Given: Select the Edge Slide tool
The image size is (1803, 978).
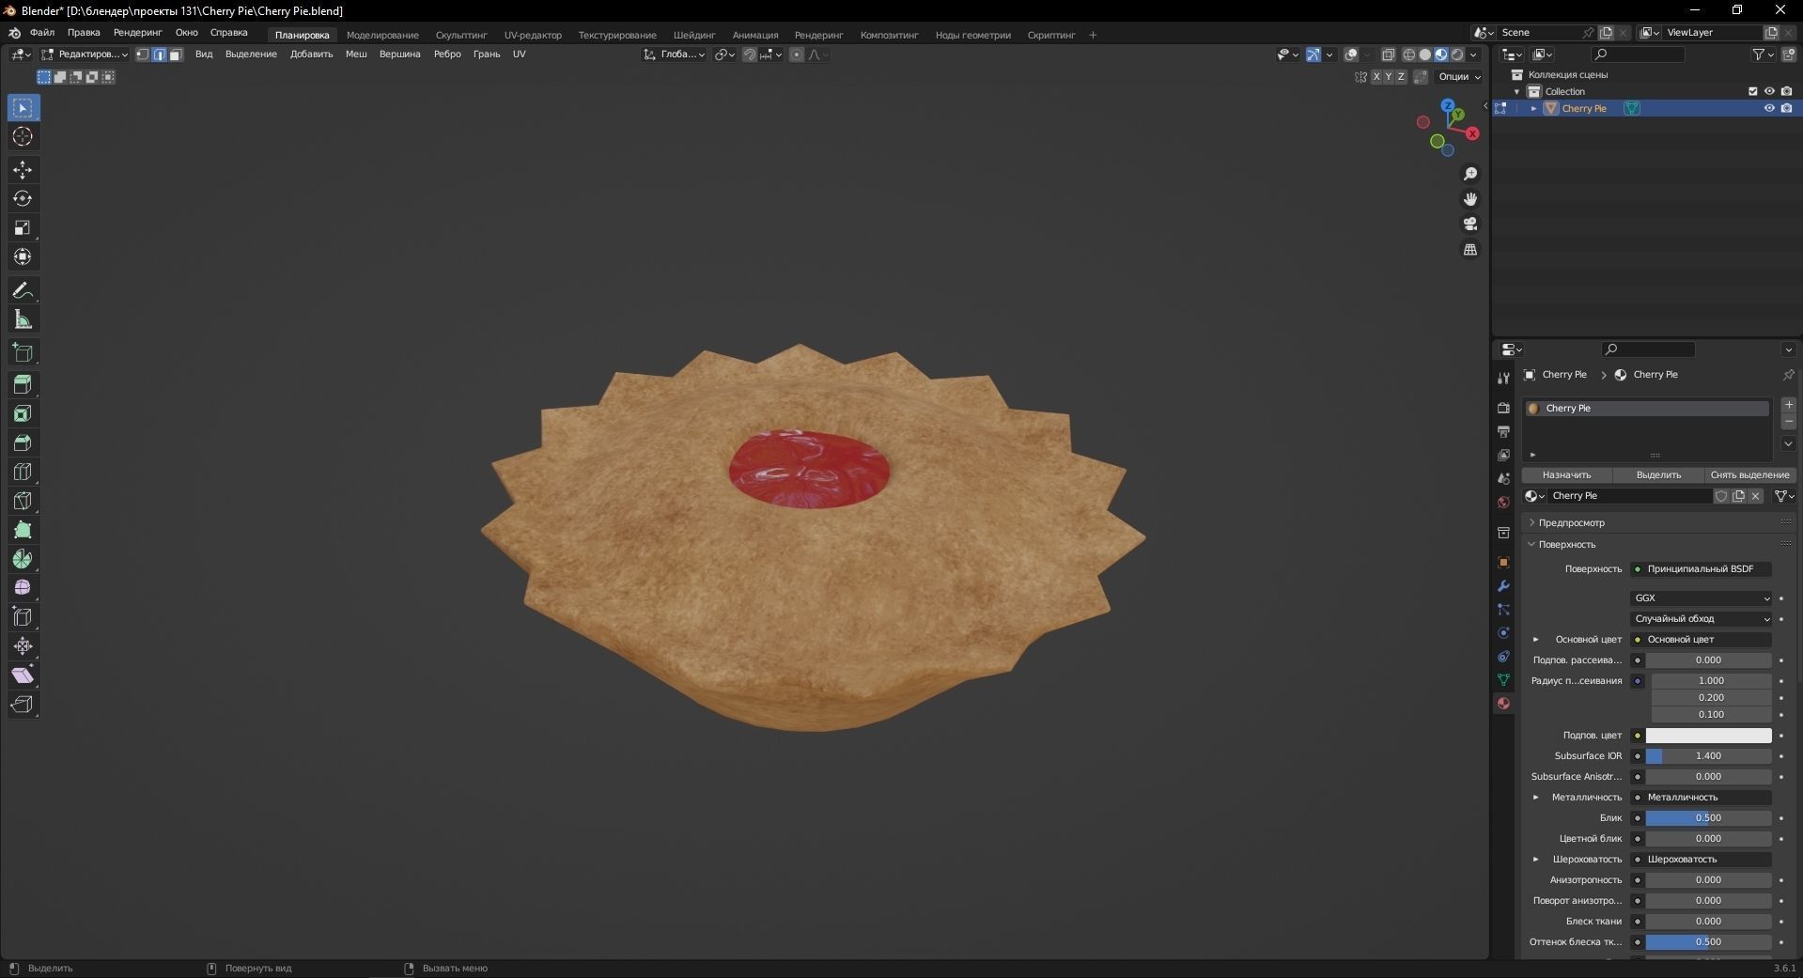Looking at the screenshot, I should point(23,617).
